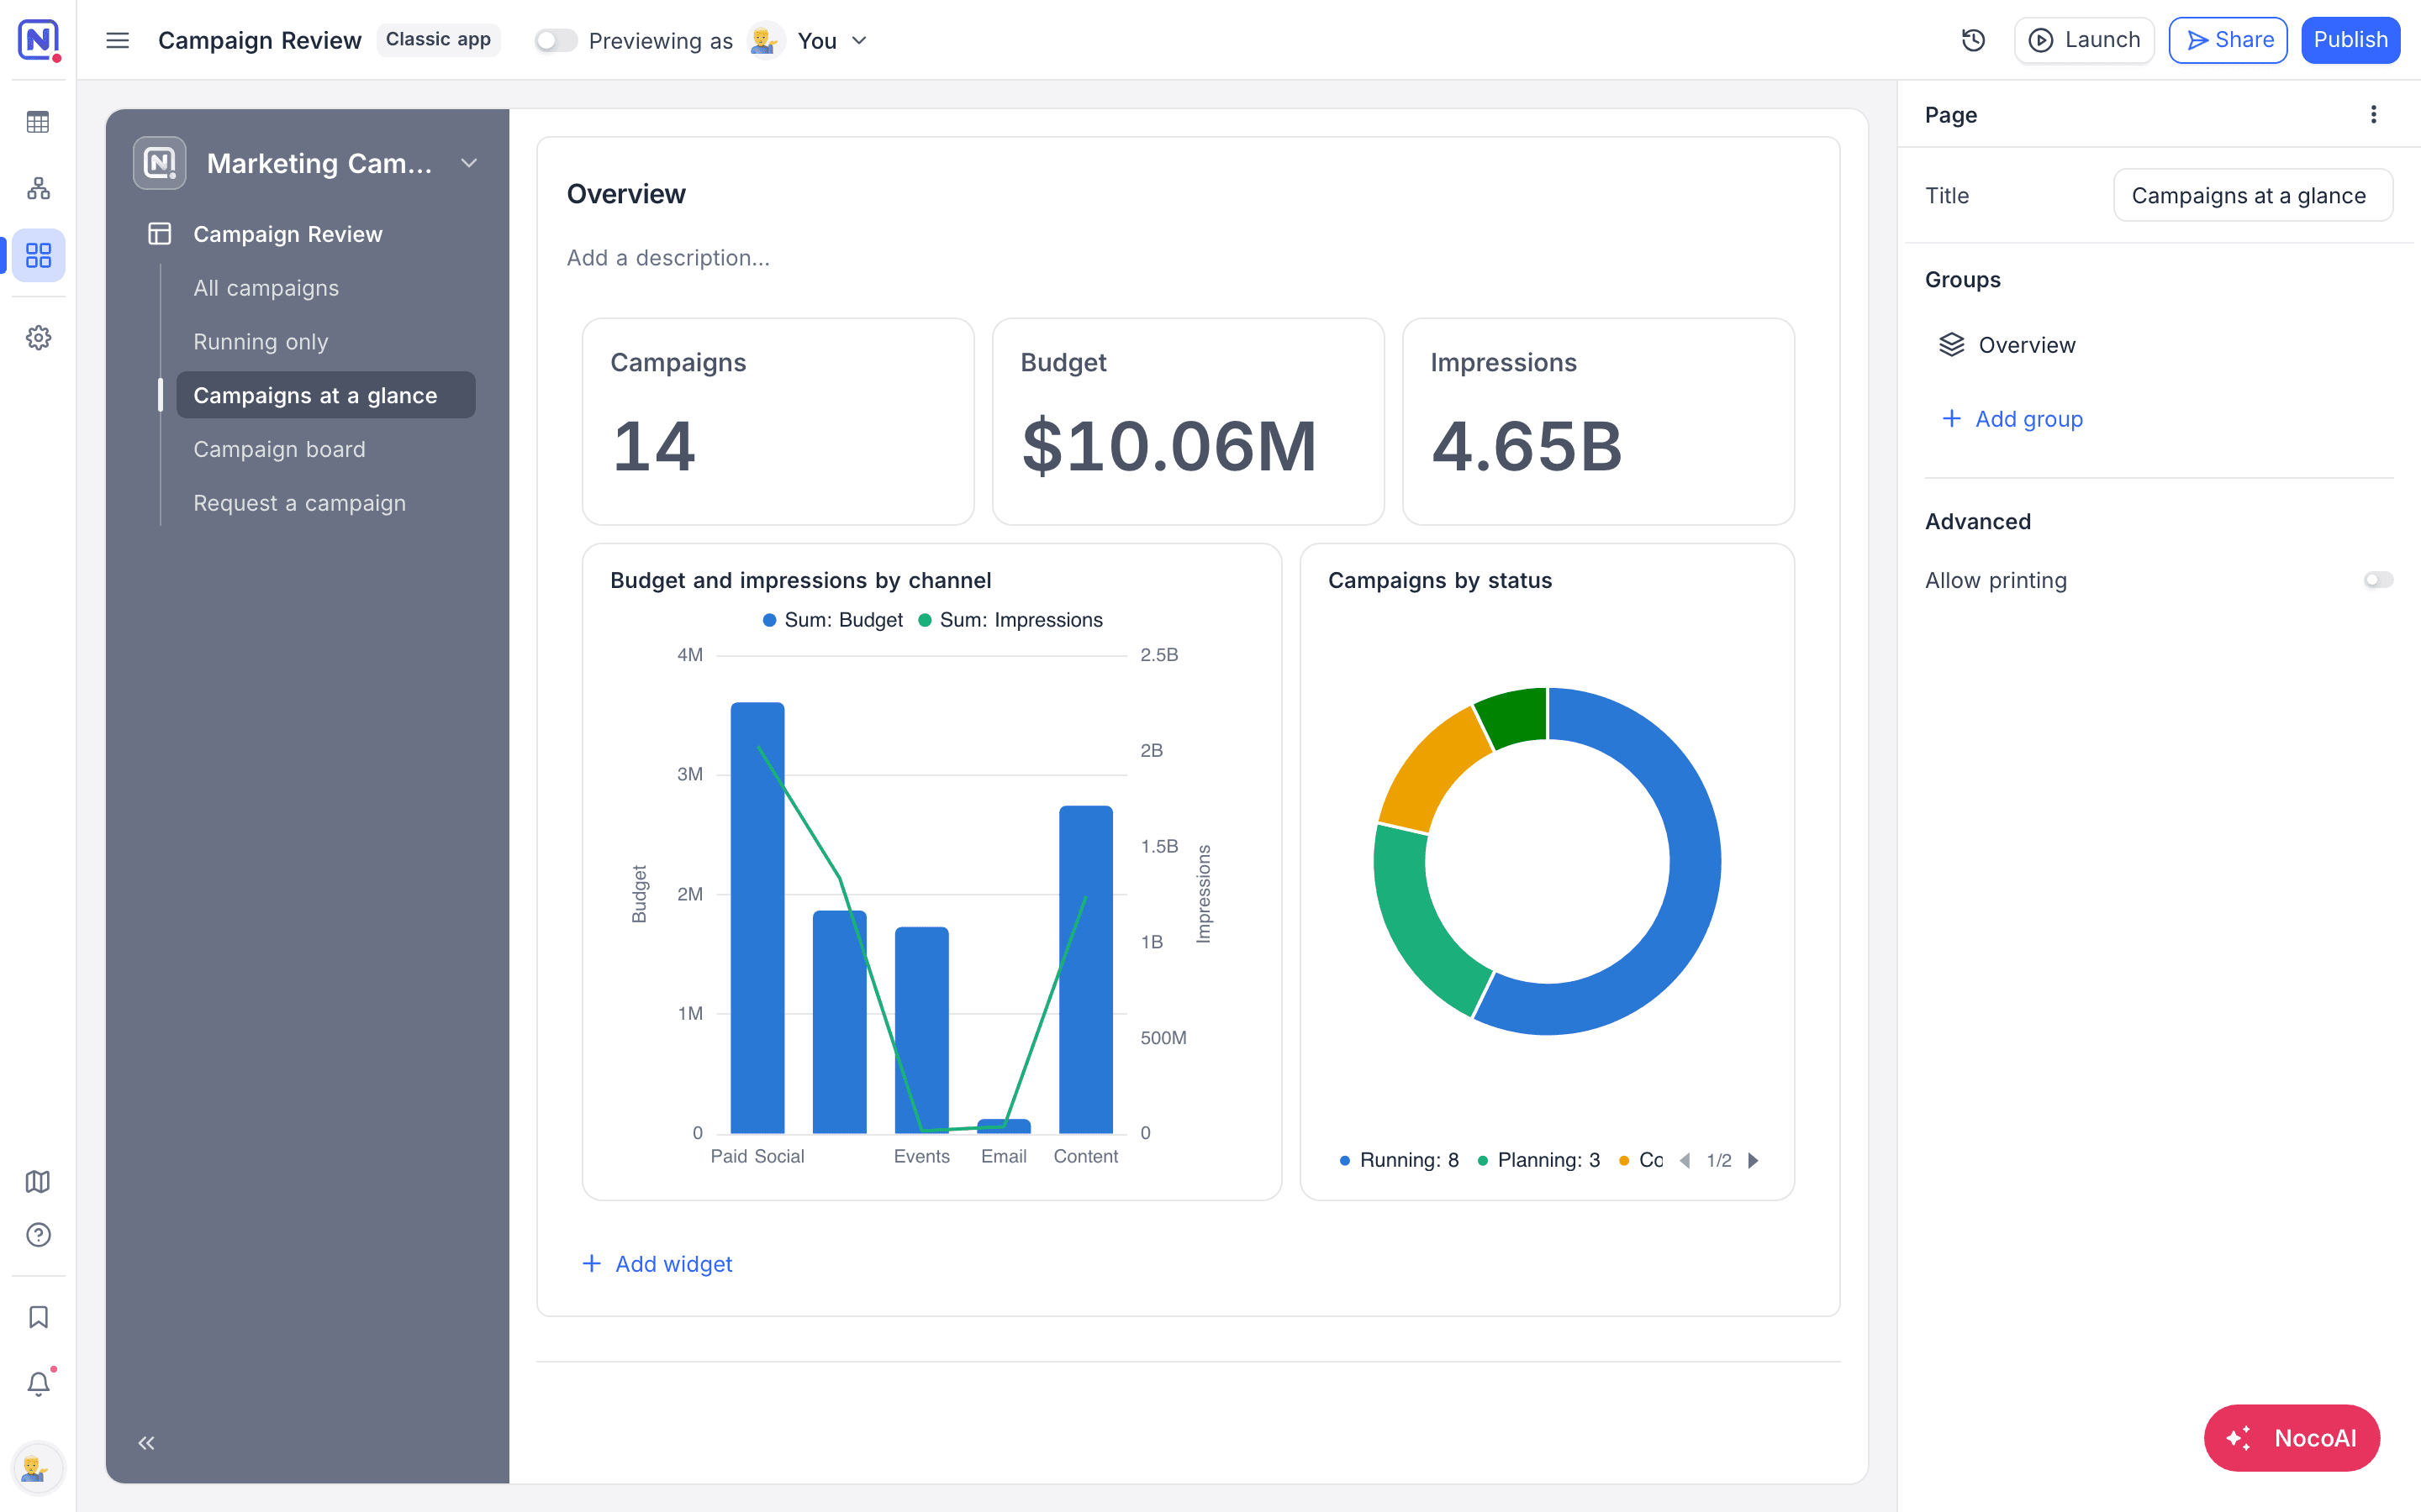Open the help question mark icon

point(38,1235)
